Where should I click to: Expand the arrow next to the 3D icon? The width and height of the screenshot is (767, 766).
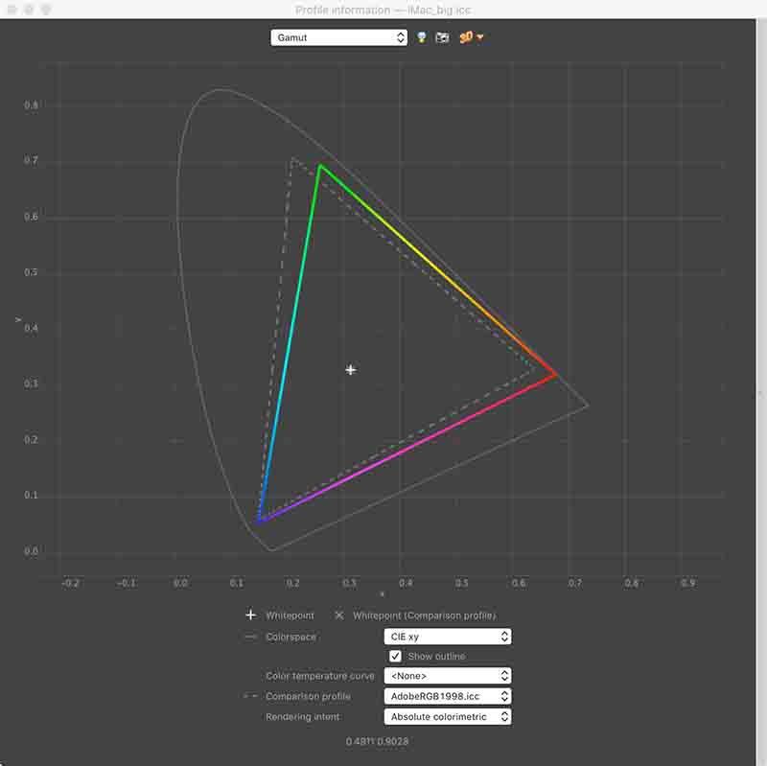[480, 37]
